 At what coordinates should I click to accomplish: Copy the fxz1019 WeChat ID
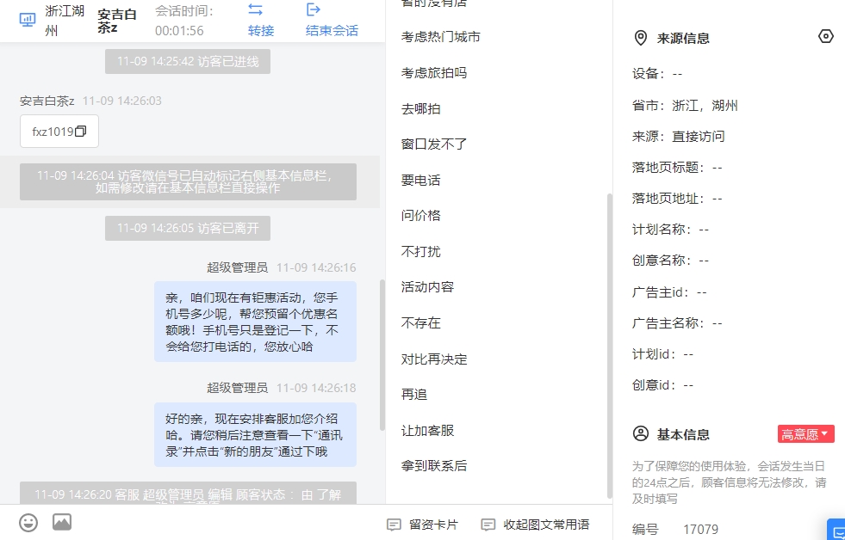[81, 132]
